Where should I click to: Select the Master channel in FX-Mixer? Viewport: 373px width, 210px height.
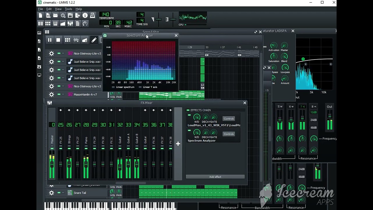[52, 144]
